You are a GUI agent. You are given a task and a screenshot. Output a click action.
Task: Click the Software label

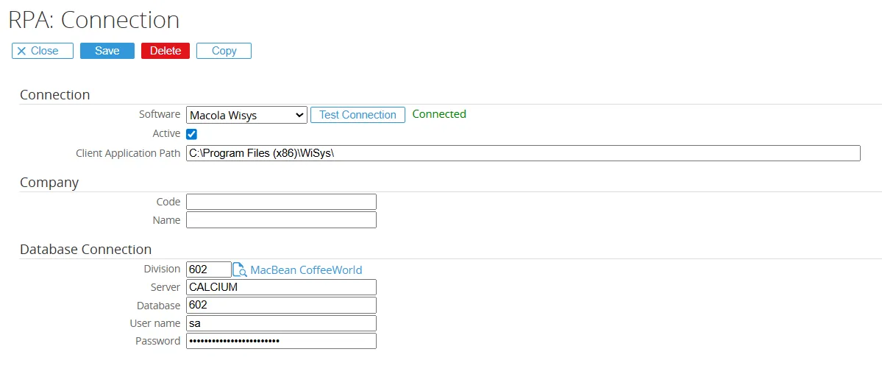pyautogui.click(x=160, y=114)
